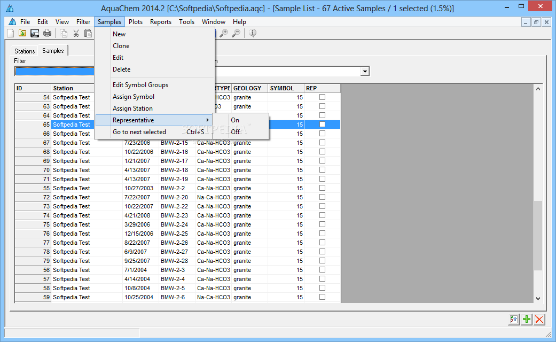Open the Help menu
Viewport: 556px width, 342px height.
point(239,21)
